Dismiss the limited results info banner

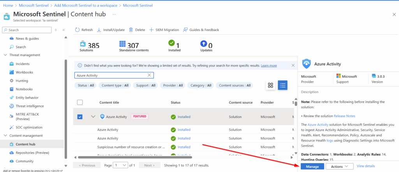point(293,65)
